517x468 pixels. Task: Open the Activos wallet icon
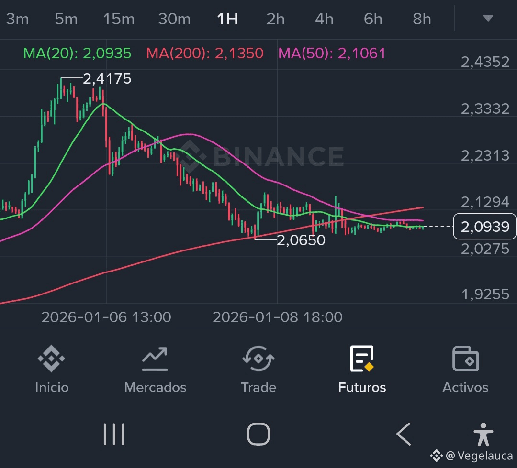tap(465, 359)
